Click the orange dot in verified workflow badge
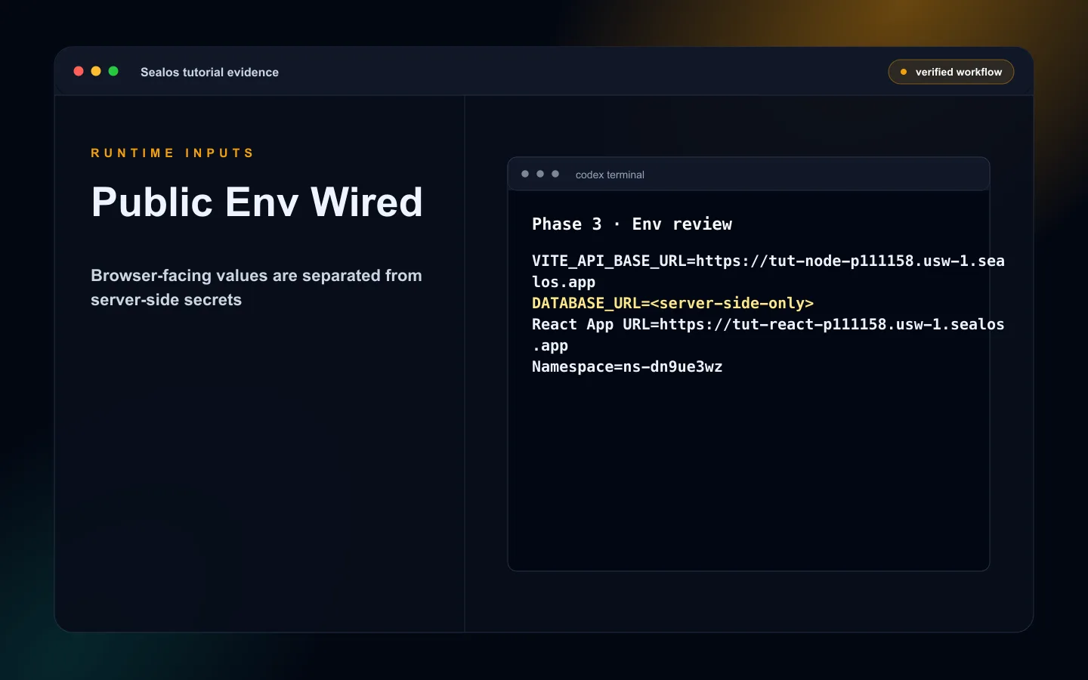Viewport: 1088px width, 680px height. (x=904, y=72)
